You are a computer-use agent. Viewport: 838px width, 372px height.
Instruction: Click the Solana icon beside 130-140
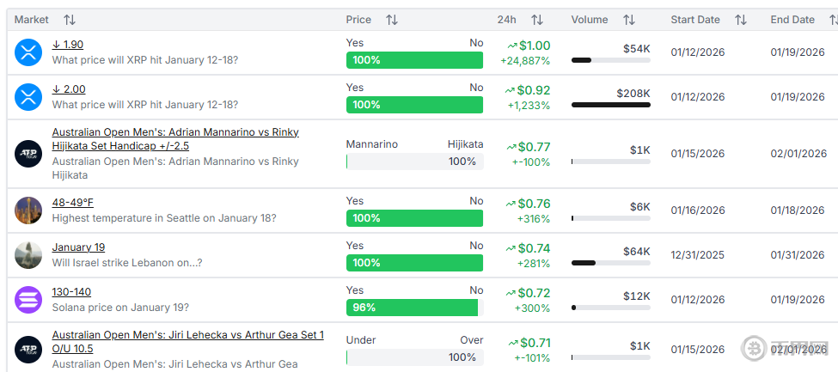click(x=28, y=300)
